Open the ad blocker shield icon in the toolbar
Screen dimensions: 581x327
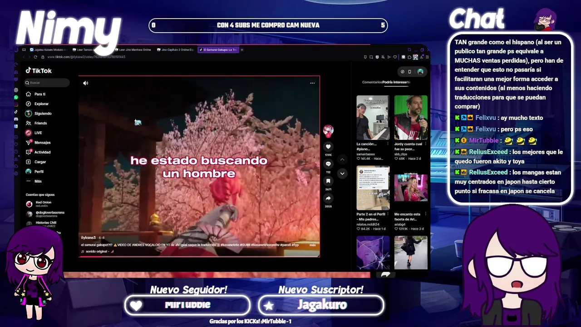pyautogui.click(x=377, y=57)
